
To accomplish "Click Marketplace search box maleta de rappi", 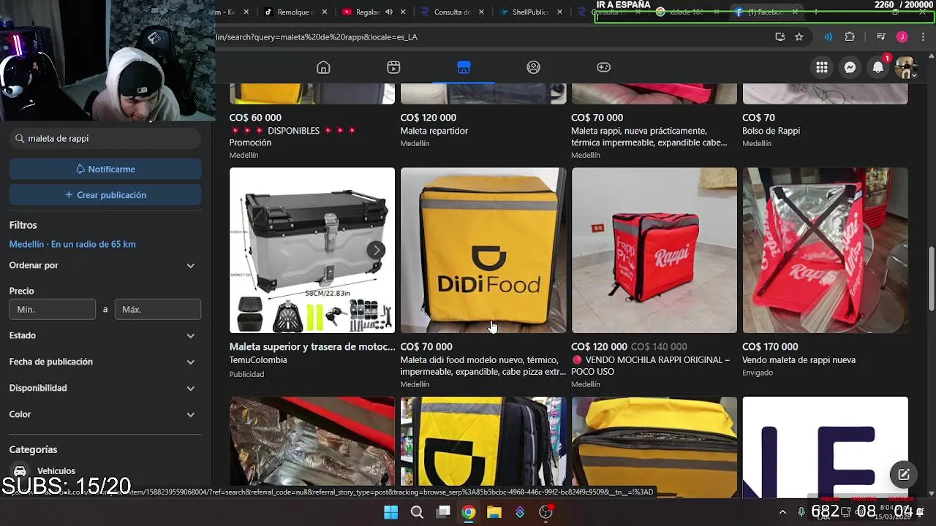I will 105,138.
